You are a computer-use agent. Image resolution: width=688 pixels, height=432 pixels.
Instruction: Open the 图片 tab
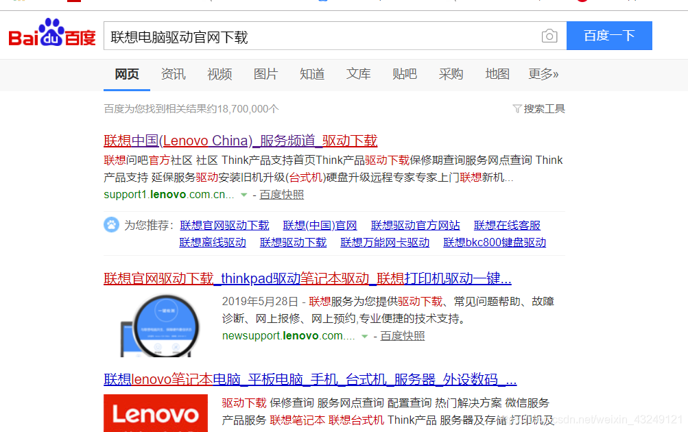266,74
